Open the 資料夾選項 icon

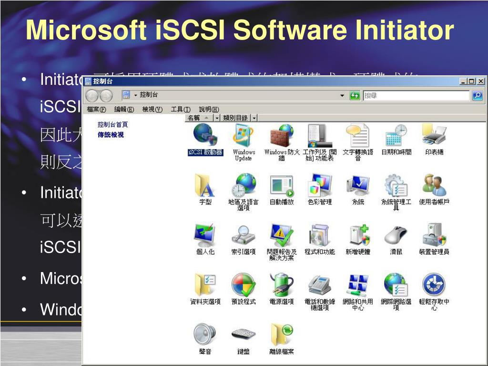click(205, 289)
